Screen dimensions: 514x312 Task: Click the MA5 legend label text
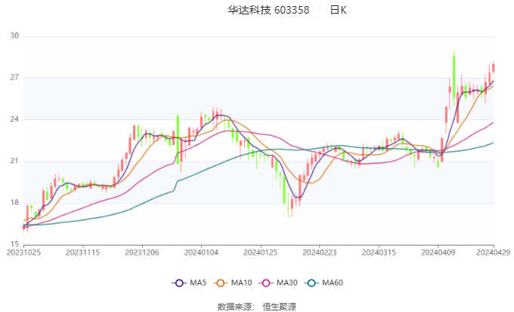click(198, 283)
